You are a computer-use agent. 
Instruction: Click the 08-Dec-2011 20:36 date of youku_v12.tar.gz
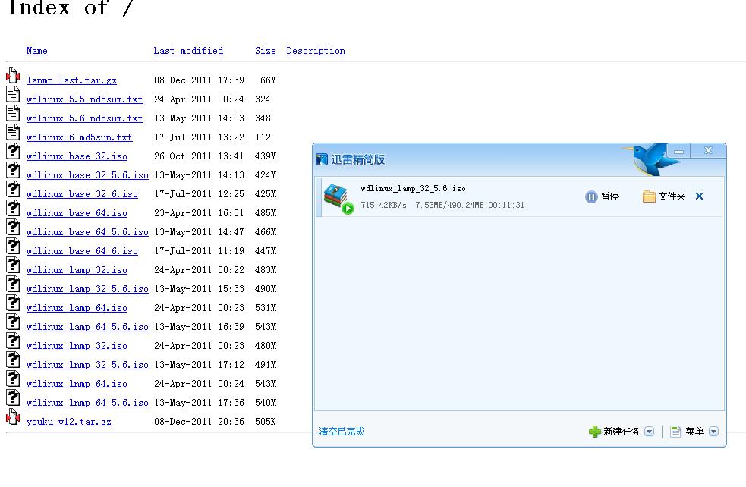pyautogui.click(x=199, y=422)
